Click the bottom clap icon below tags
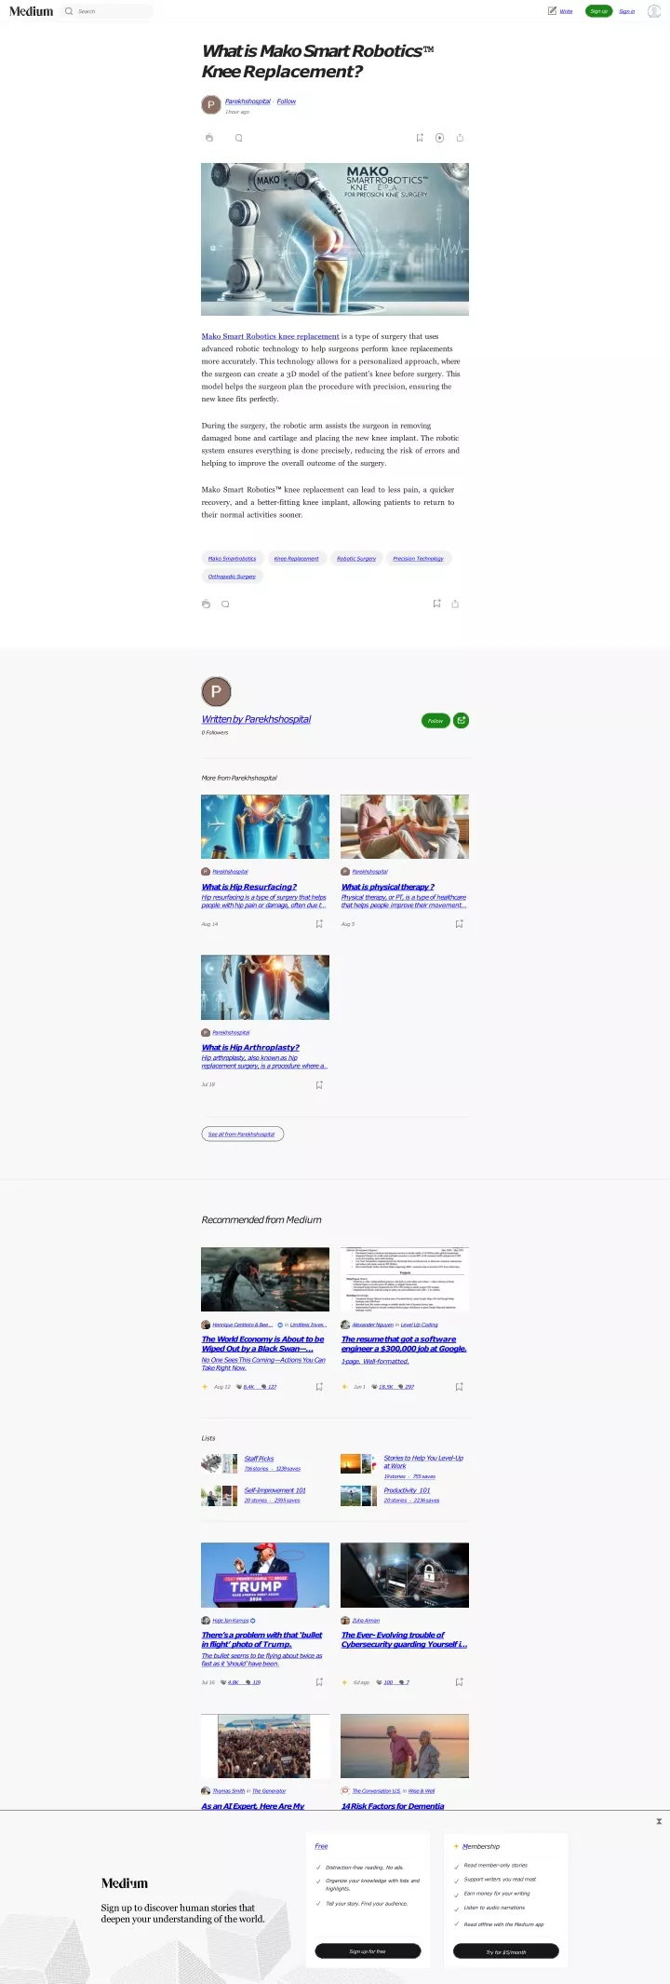This screenshot has width=670, height=1984. coord(206,604)
